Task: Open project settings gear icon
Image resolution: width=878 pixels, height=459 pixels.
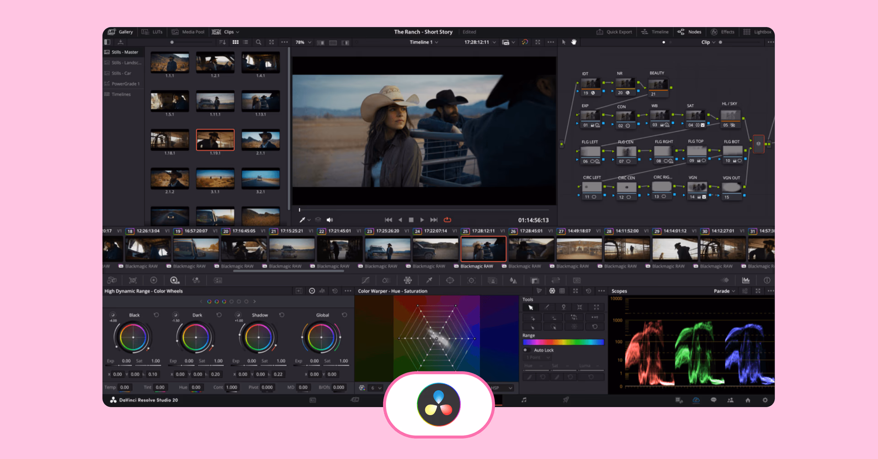Action: [x=765, y=400]
